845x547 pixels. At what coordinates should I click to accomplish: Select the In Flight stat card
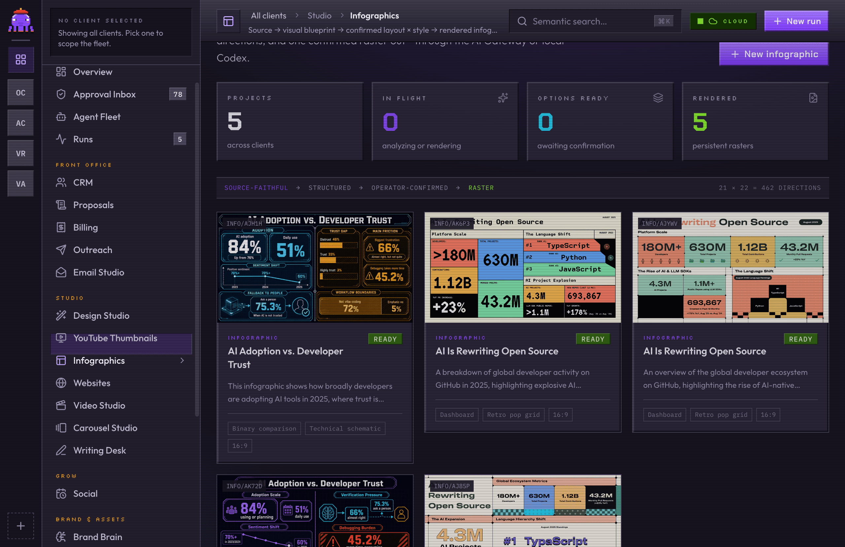coord(445,122)
